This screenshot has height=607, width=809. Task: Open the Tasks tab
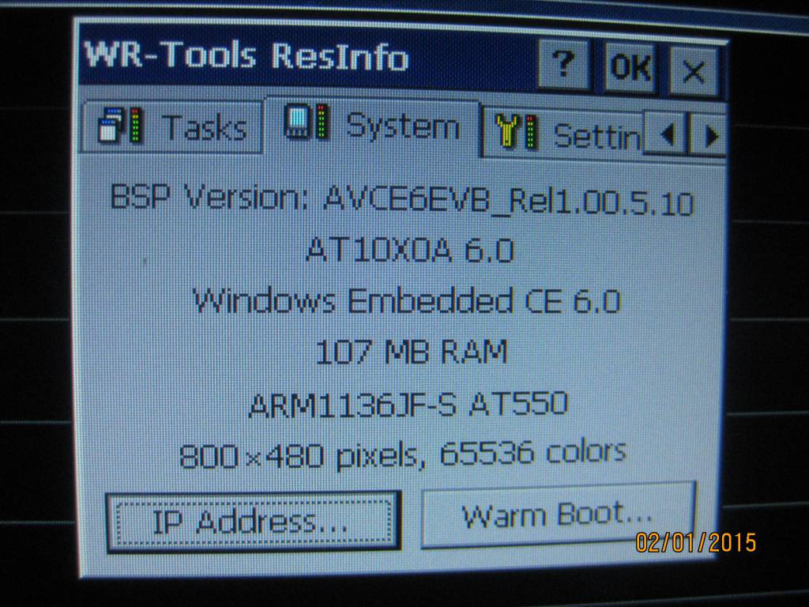[x=171, y=127]
